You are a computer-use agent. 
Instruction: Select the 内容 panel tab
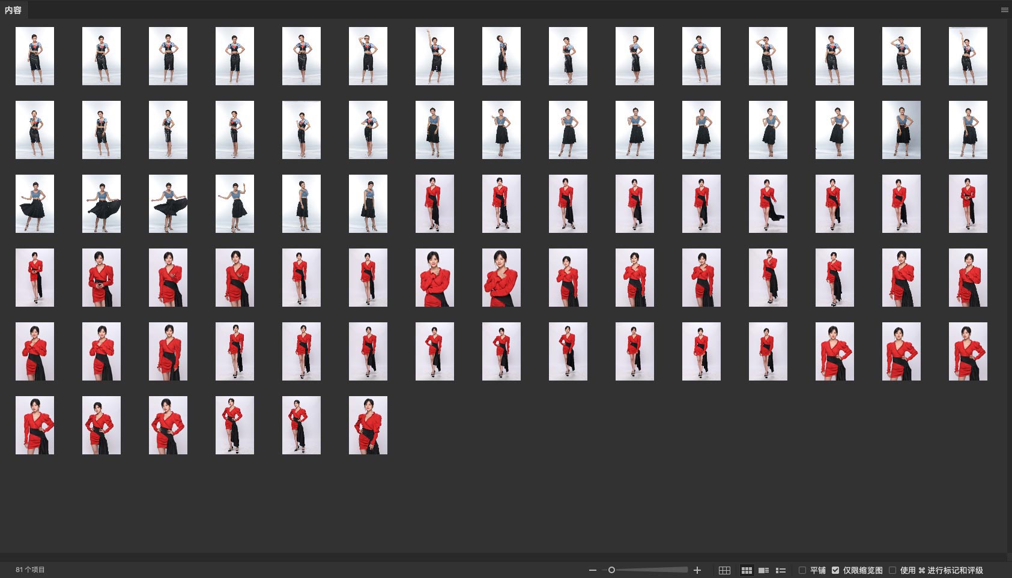[x=13, y=10]
